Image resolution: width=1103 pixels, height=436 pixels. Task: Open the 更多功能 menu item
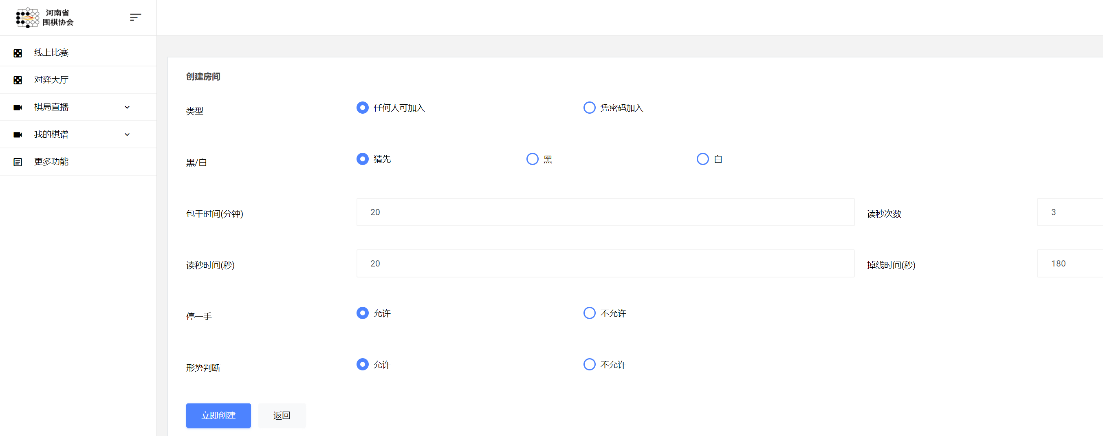click(51, 162)
